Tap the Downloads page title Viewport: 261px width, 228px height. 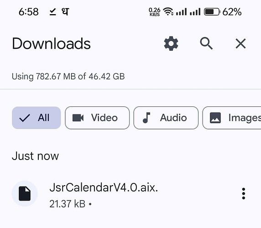51,44
